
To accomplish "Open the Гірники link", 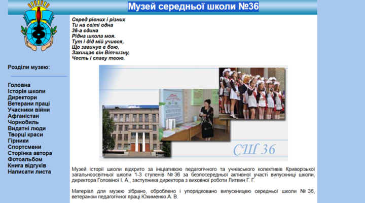I will click(18, 141).
